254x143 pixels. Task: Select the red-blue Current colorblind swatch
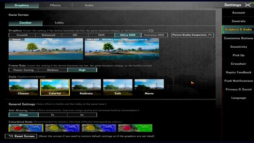point(26,128)
